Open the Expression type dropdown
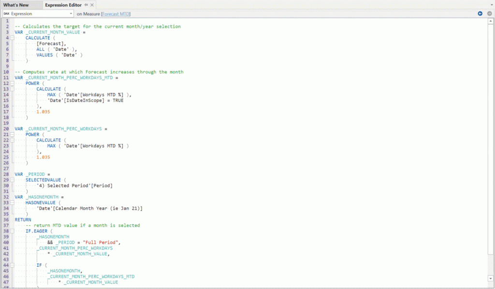Image resolution: width=495 pixels, height=289 pixels. point(71,14)
